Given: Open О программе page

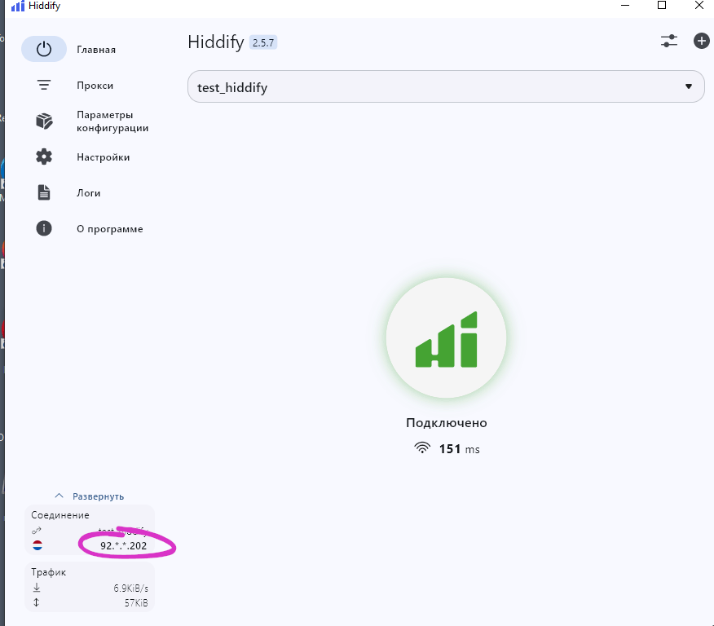Looking at the screenshot, I should pyautogui.click(x=109, y=229).
